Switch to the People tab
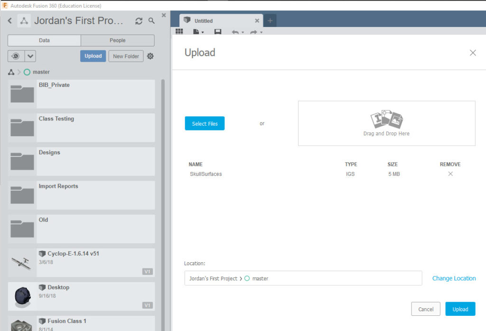Image resolution: width=486 pixels, height=331 pixels. click(117, 40)
